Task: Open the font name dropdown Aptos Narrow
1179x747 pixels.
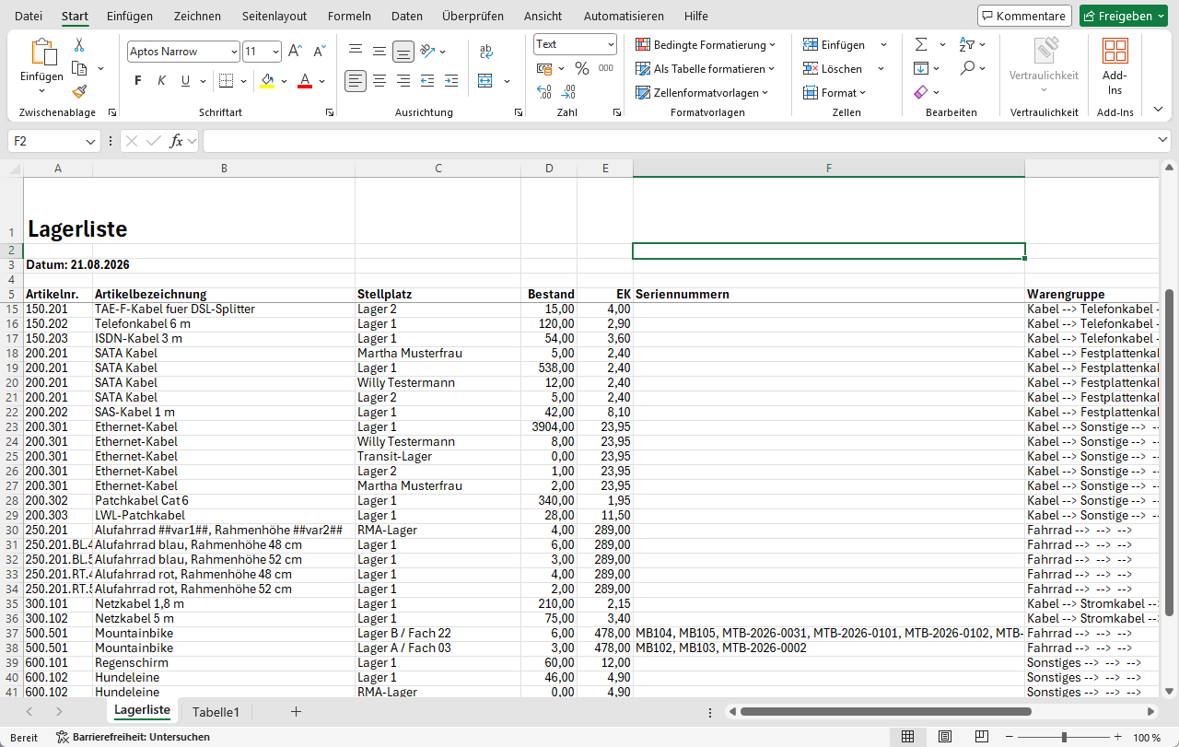Action: click(234, 52)
